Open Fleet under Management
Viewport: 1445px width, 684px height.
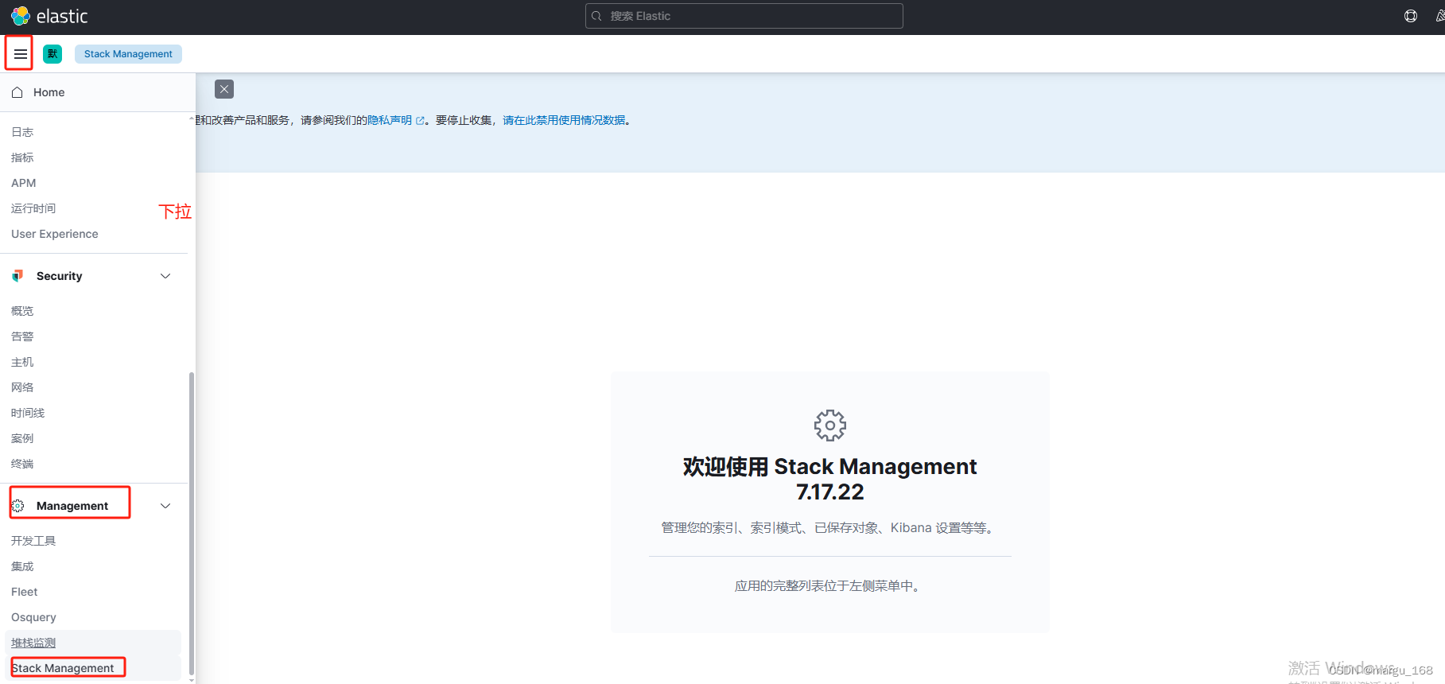pyautogui.click(x=25, y=592)
